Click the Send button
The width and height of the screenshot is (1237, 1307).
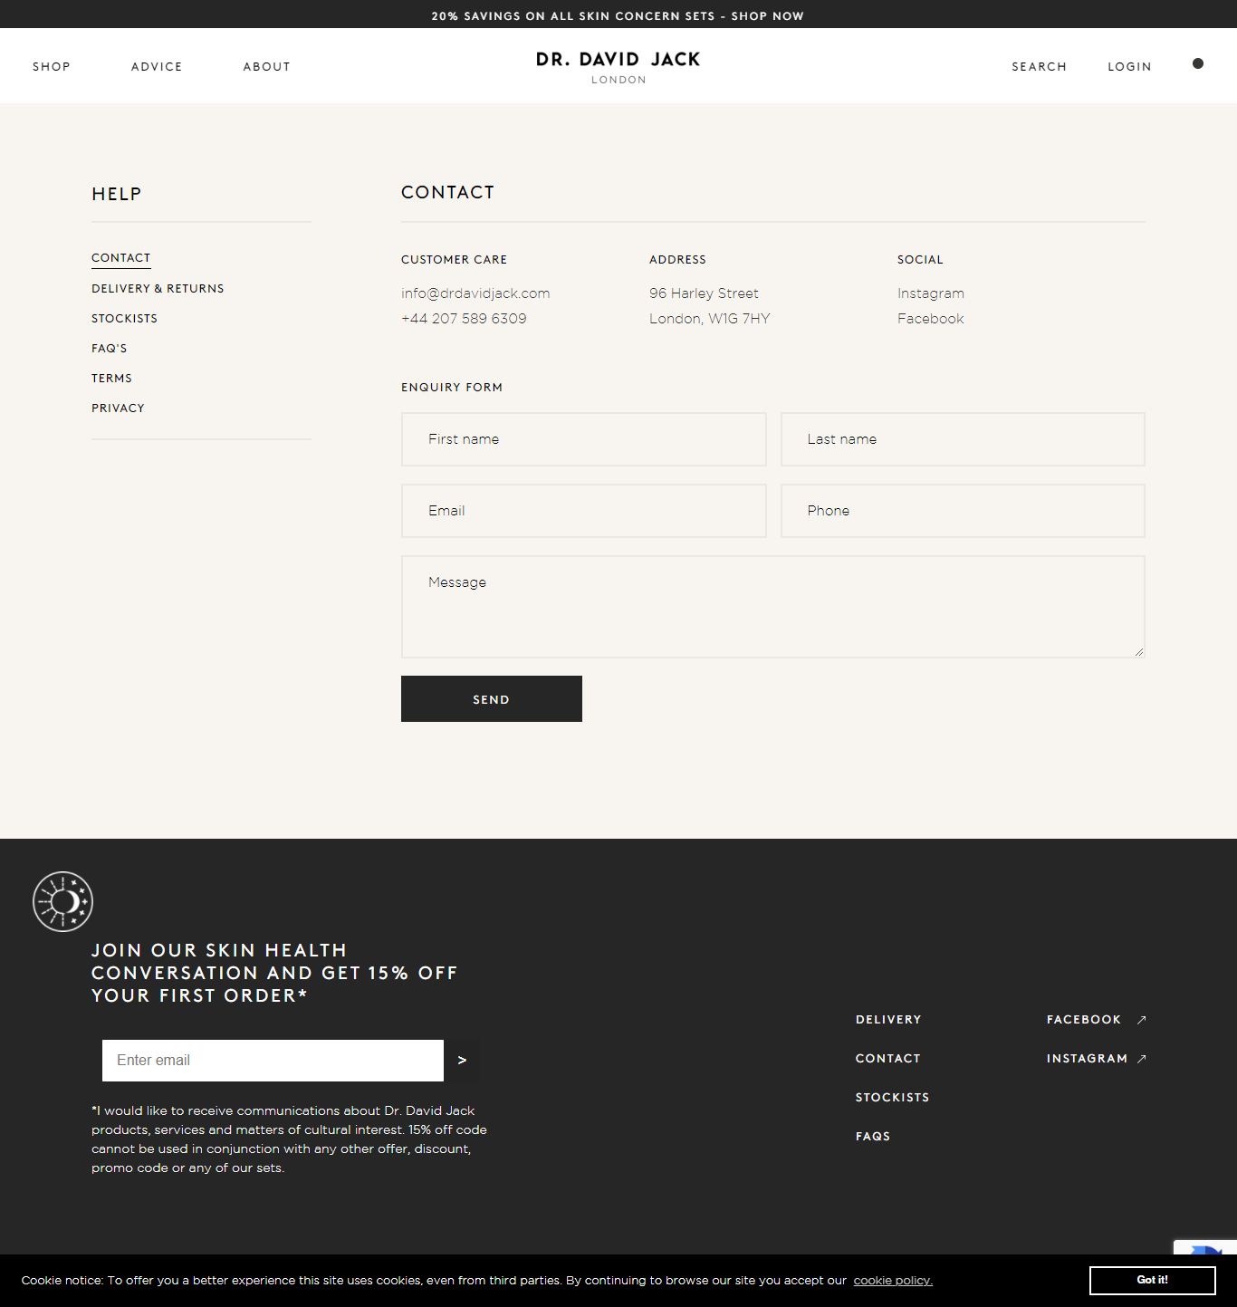pyautogui.click(x=492, y=699)
